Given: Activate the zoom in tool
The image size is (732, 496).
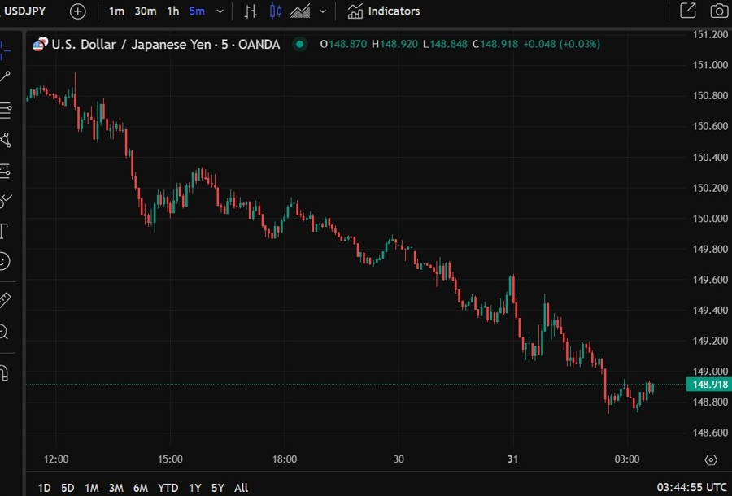Looking at the screenshot, I should coord(4,333).
